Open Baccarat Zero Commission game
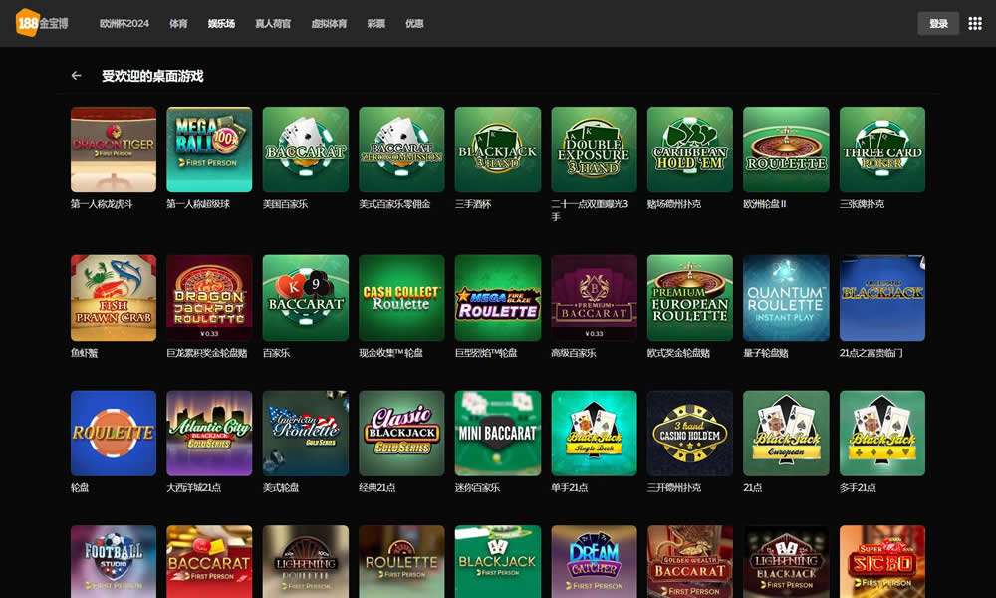 [x=401, y=149]
